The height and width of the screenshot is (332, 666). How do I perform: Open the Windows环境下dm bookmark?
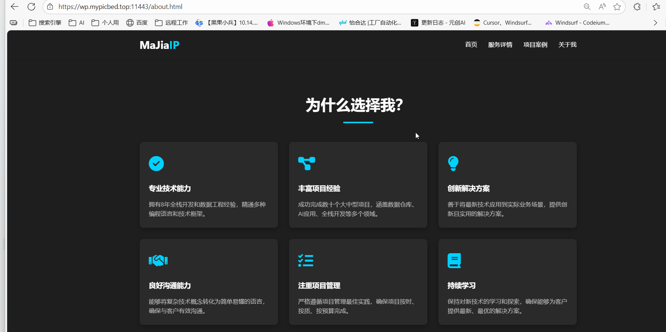[298, 23]
